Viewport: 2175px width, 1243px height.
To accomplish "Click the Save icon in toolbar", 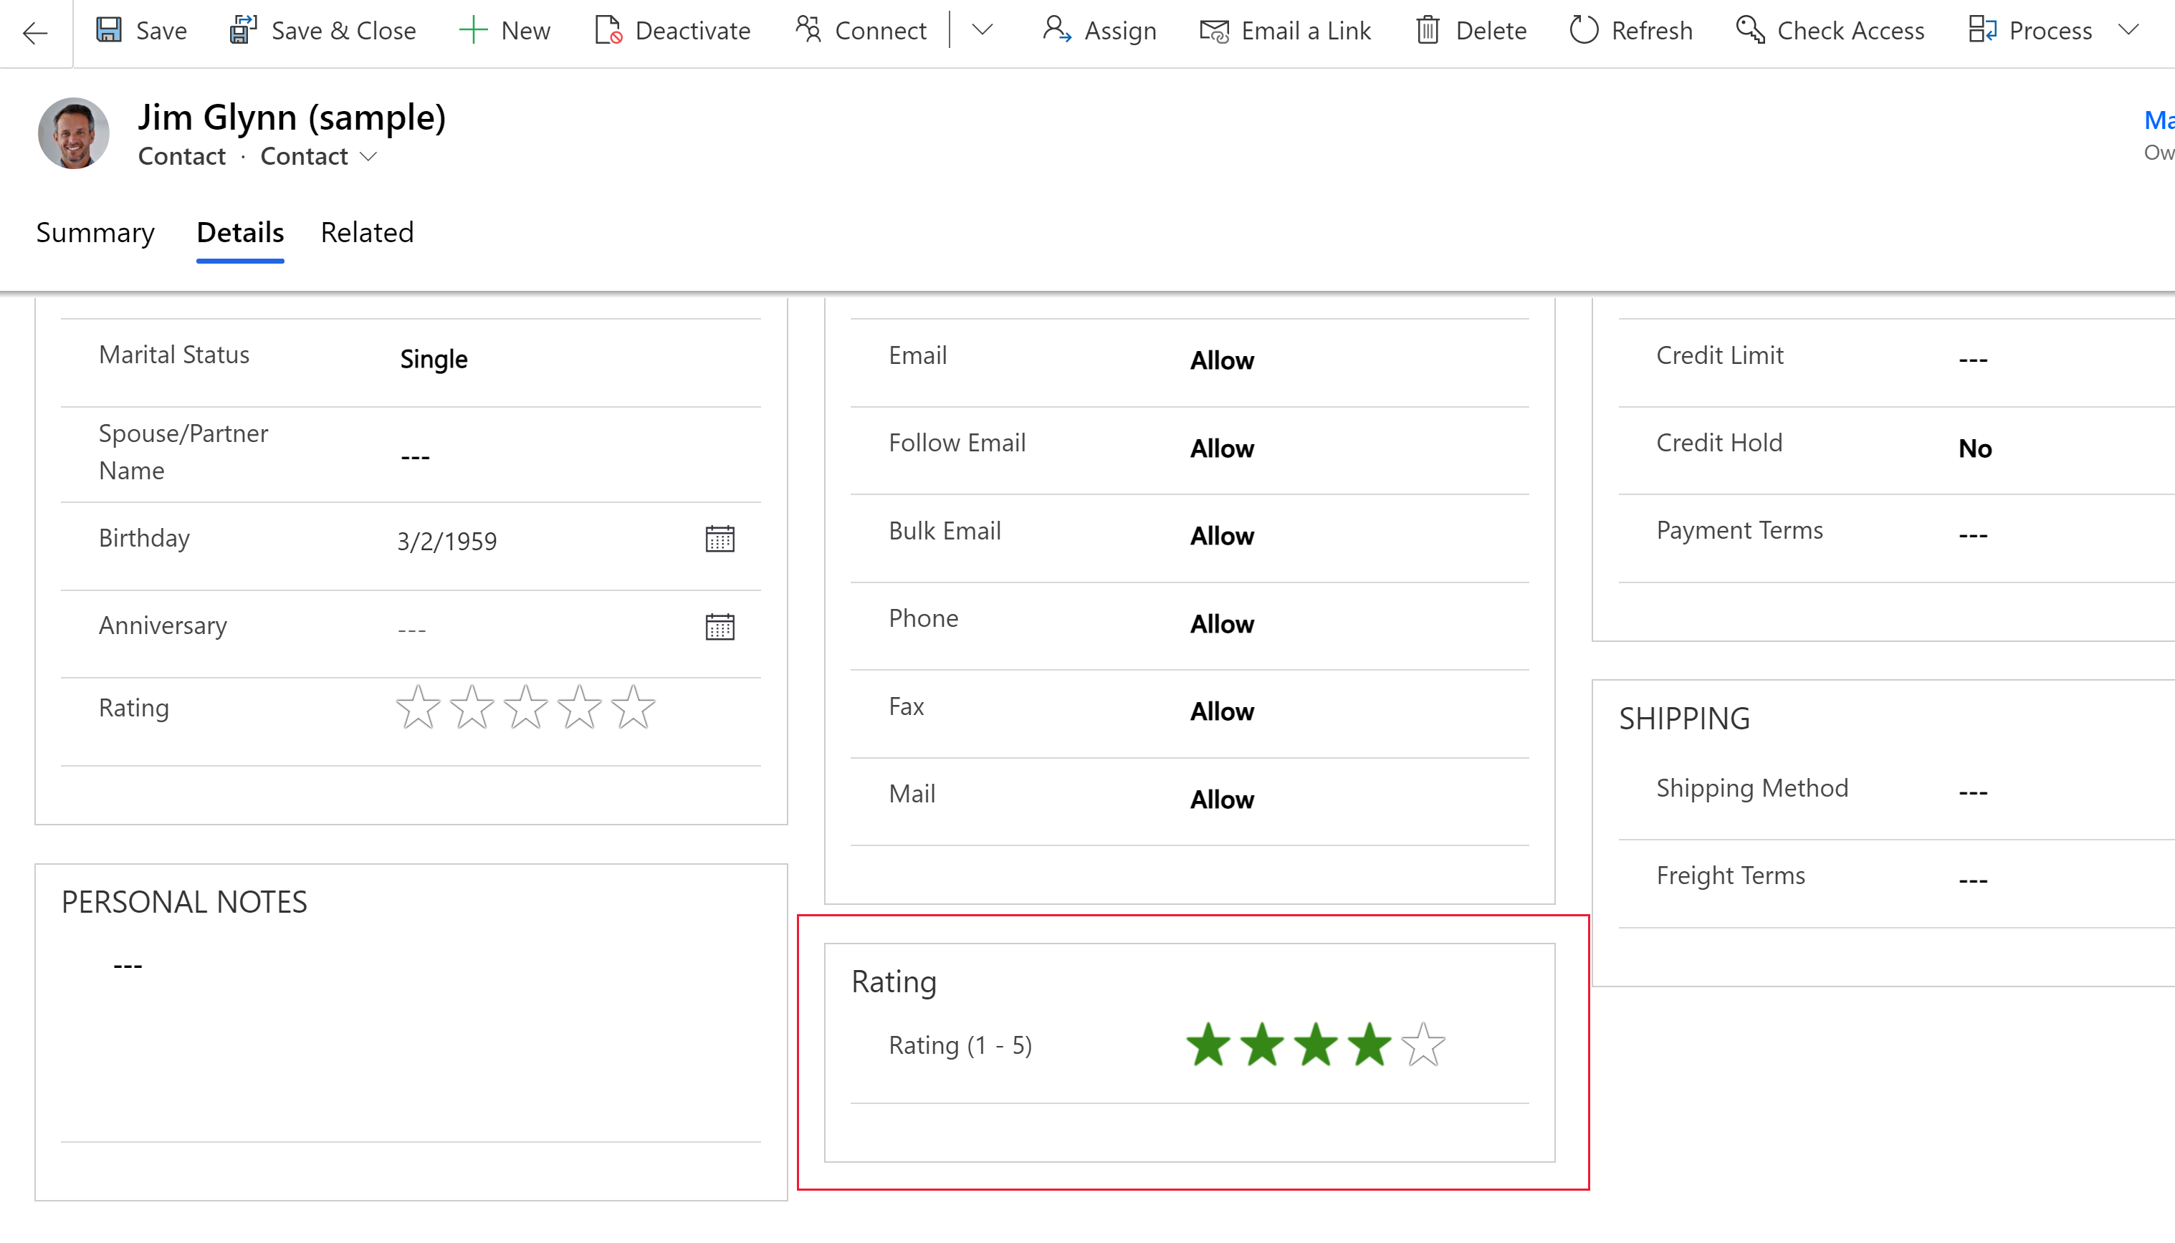I will pos(110,32).
